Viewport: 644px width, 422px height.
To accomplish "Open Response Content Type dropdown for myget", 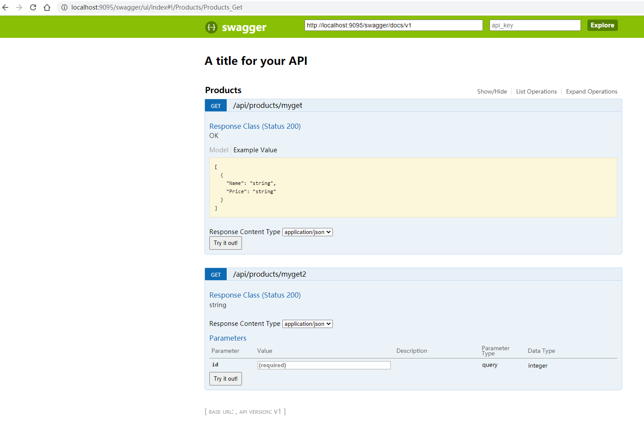I will click(x=308, y=232).
